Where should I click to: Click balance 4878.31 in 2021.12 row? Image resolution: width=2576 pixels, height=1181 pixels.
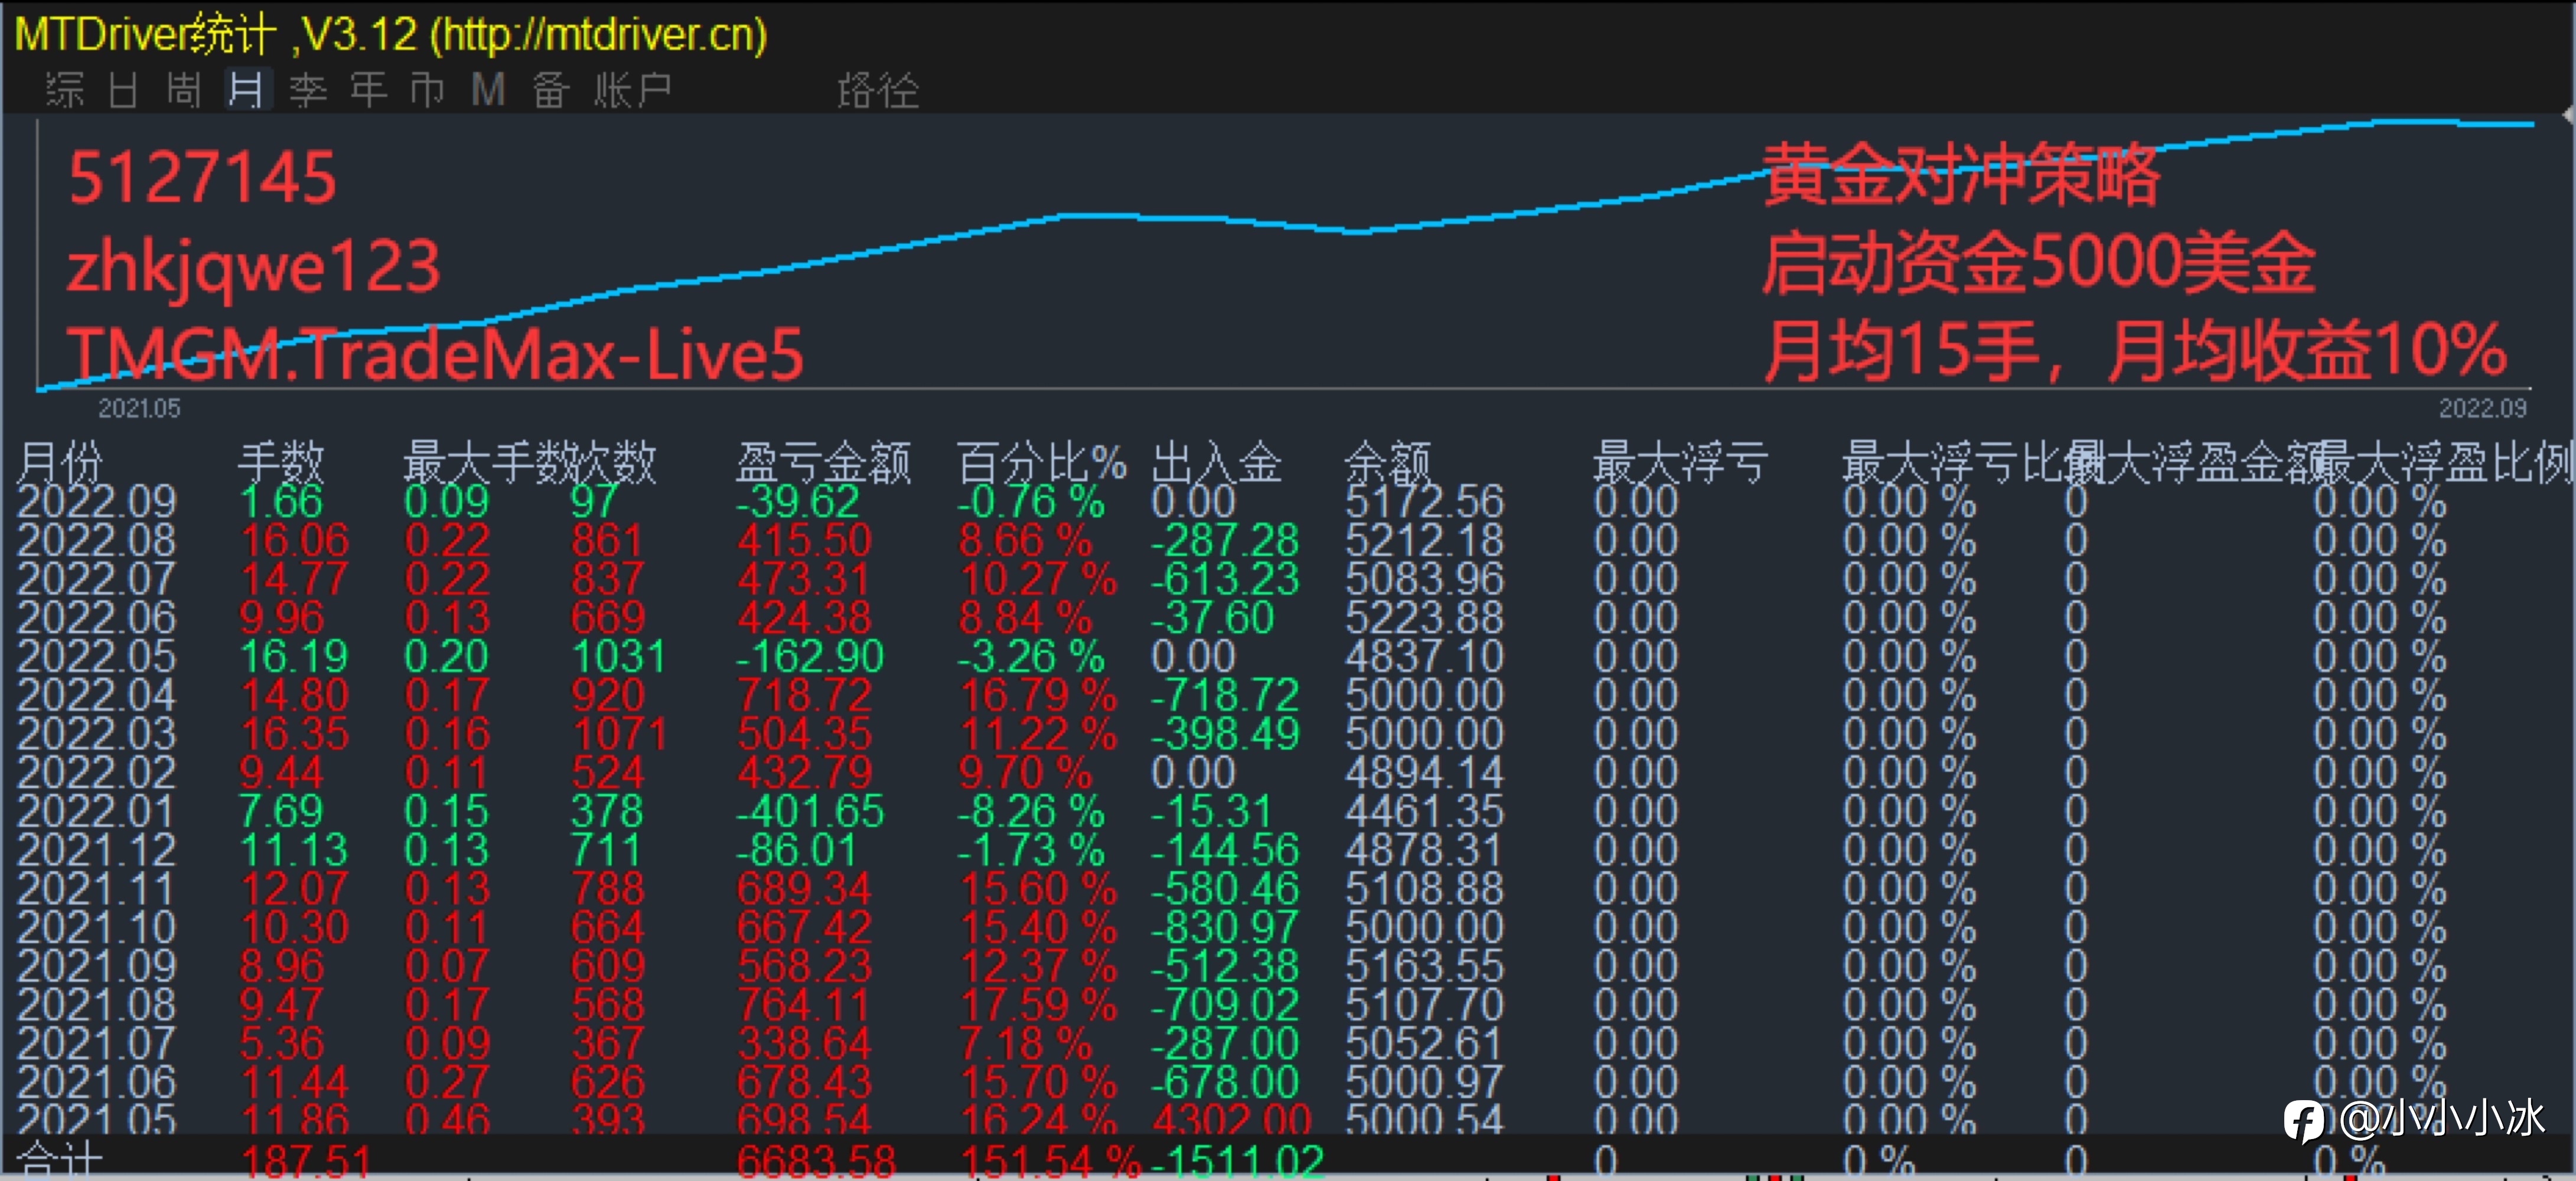click(1424, 850)
